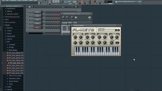Viewport: 162px width, 91px height.
Task: Click the Keys channel volume knob
Action: (32, 27)
